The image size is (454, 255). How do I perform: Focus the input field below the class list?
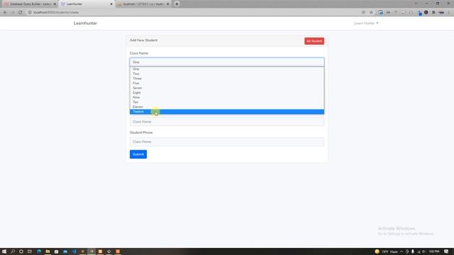(227, 122)
